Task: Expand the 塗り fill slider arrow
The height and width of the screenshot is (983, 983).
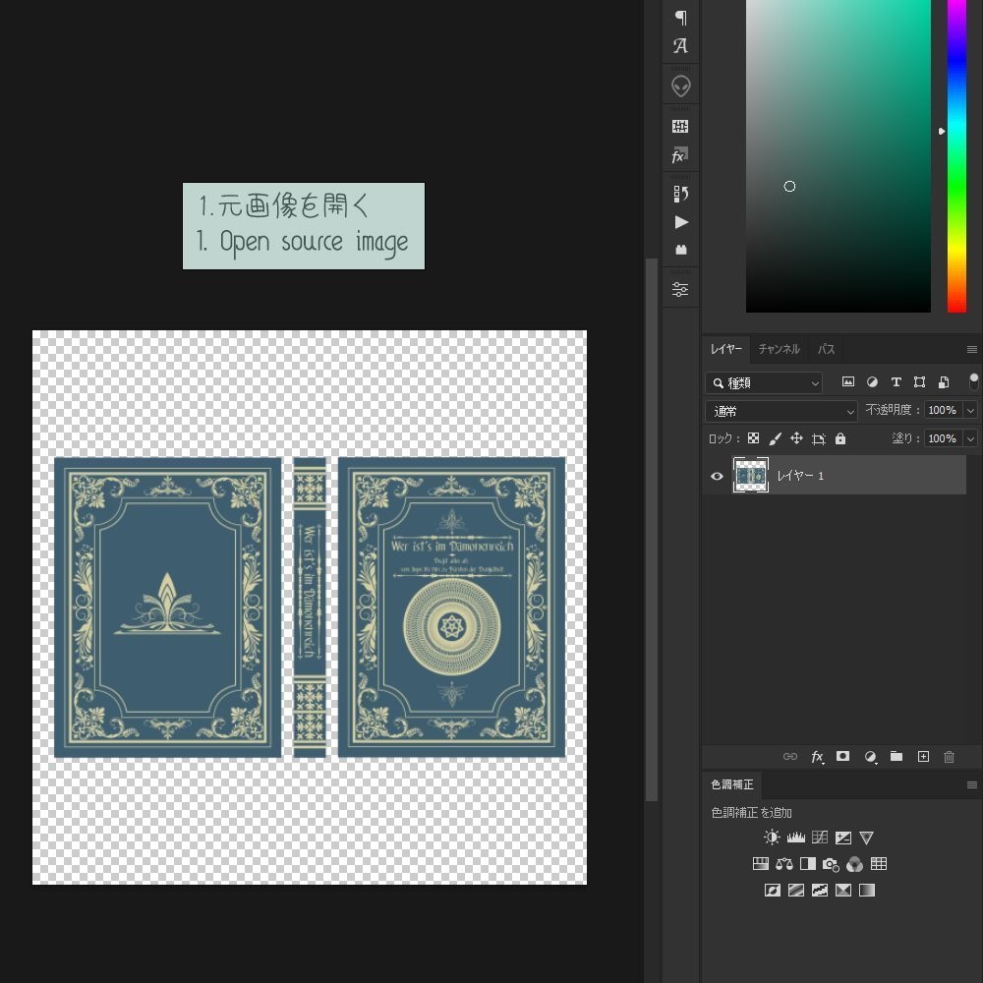Action: tap(970, 438)
